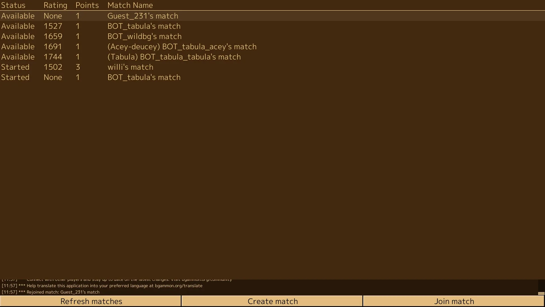545x307 pixels.
Task: Click the 3 points value for willi's match
Action: (78, 67)
